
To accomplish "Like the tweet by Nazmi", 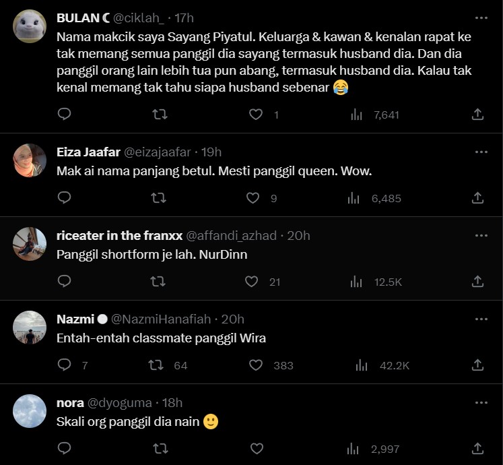I will pos(256,365).
